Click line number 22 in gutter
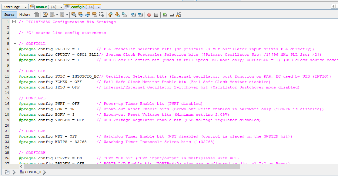This screenshot has height=176, width=338. coord(7,136)
